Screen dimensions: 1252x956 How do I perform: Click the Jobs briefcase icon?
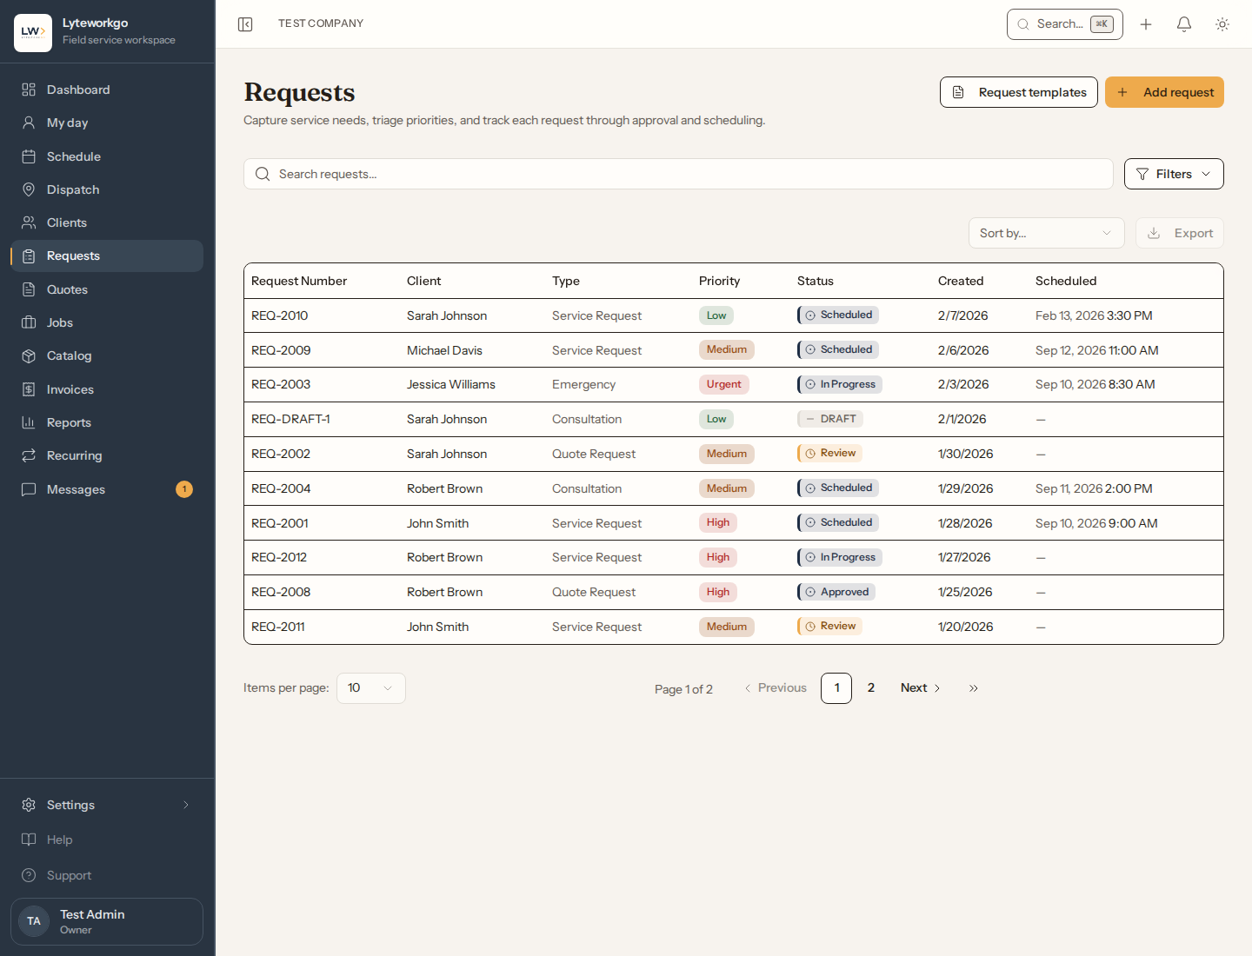pos(29,322)
